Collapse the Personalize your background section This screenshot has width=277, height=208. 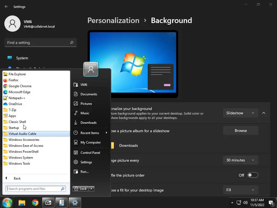coord(264,113)
